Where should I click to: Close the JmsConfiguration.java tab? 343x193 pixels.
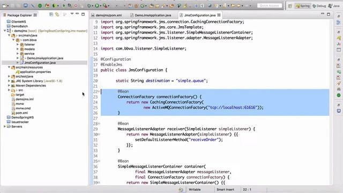click(219, 15)
